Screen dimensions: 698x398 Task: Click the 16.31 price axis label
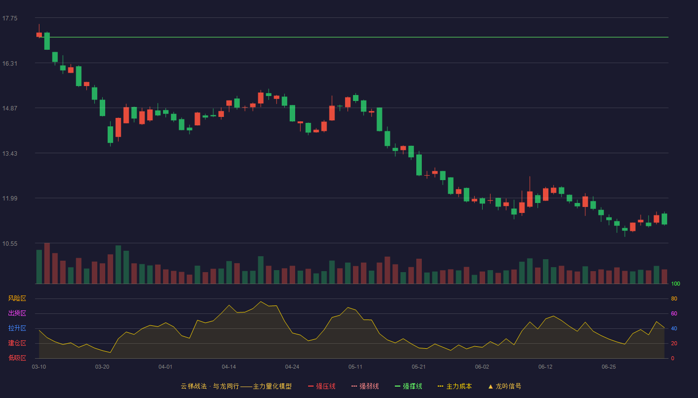tap(9, 64)
